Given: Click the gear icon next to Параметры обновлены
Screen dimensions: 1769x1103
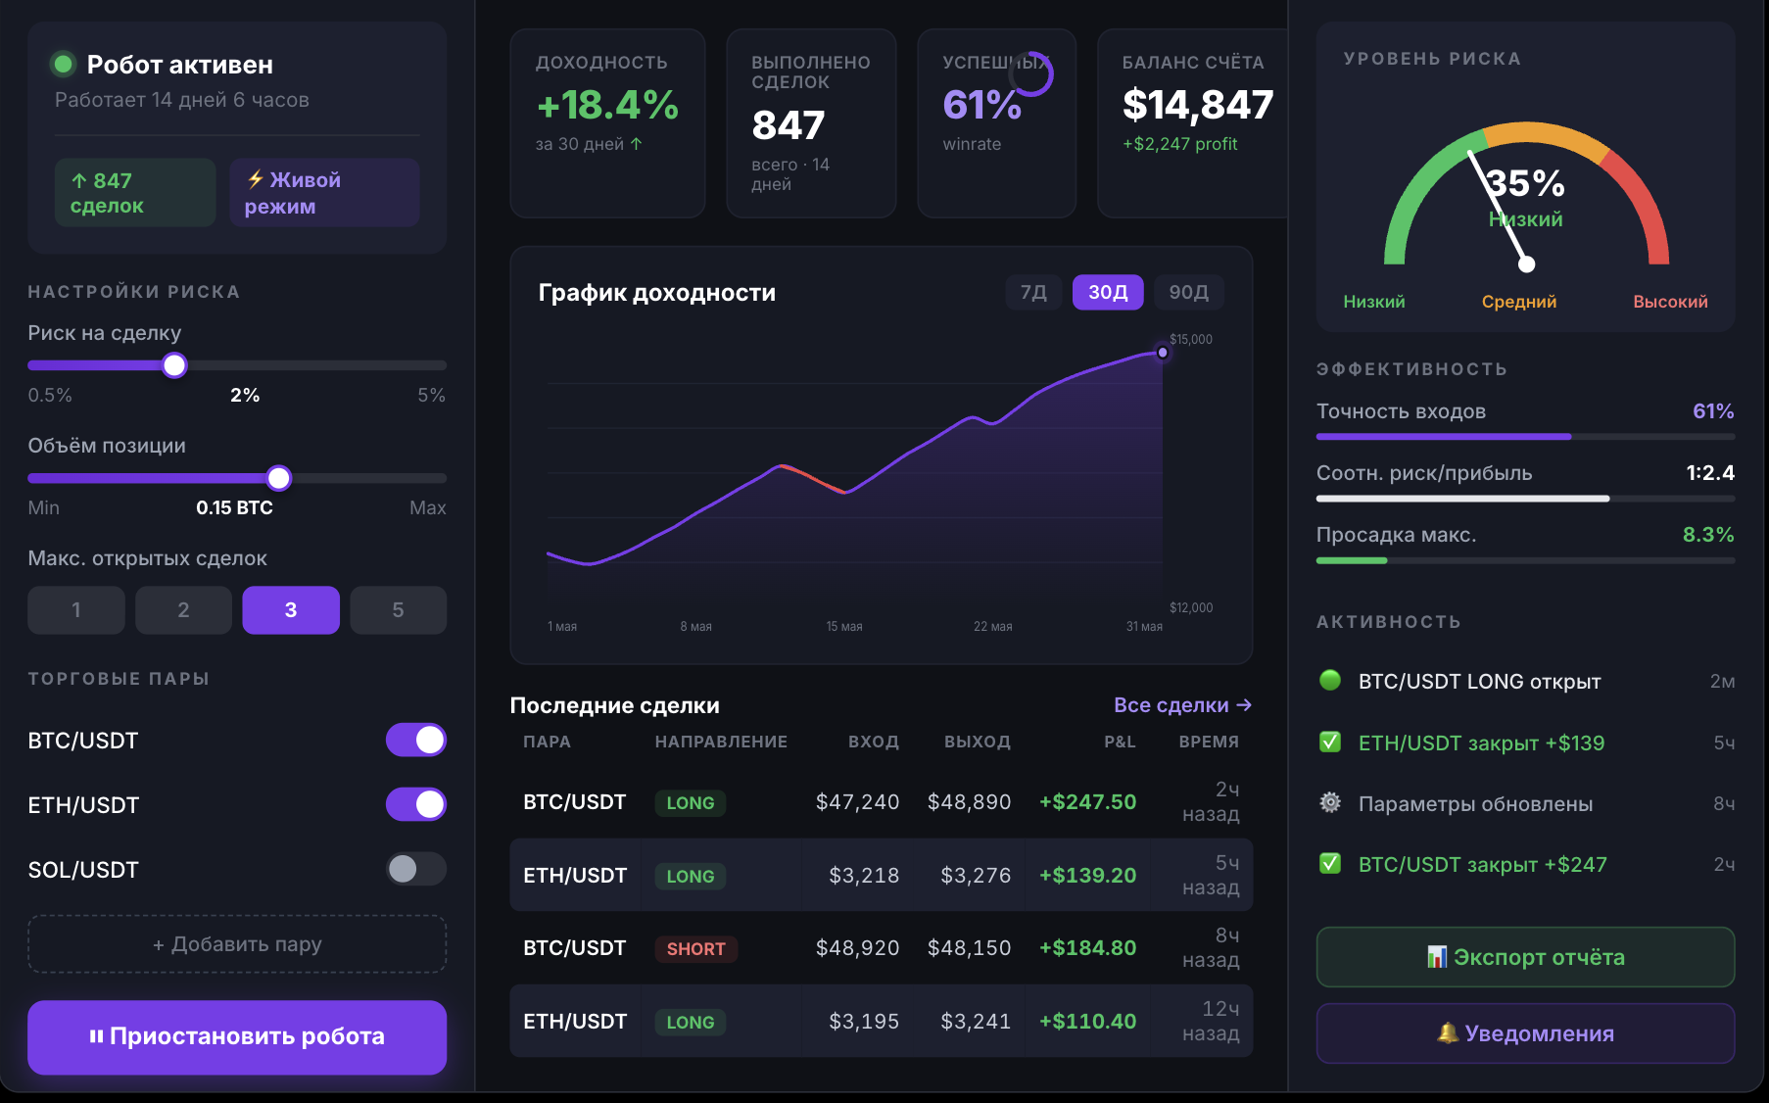Looking at the screenshot, I should 1329,803.
